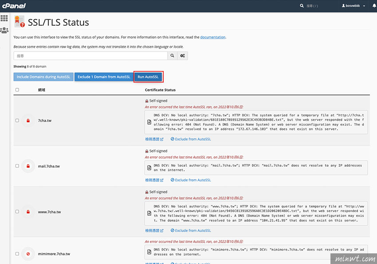
Task: Open the view certificate link for 7cha.tw
Action: 154,139
